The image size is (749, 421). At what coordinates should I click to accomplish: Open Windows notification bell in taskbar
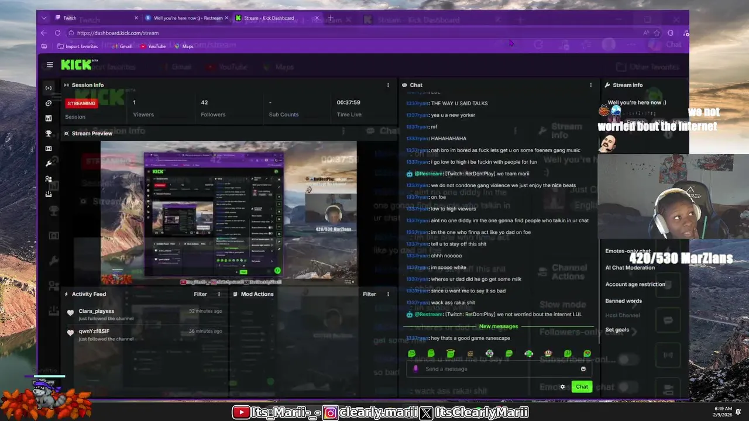click(x=738, y=412)
